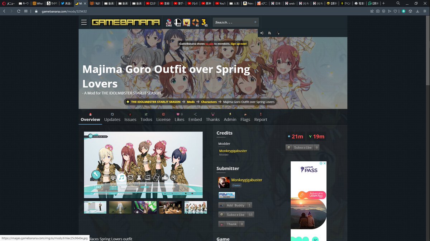Subscribe to the submitter (58 subscribers)
The height and width of the screenshot is (241, 430).
click(x=236, y=215)
